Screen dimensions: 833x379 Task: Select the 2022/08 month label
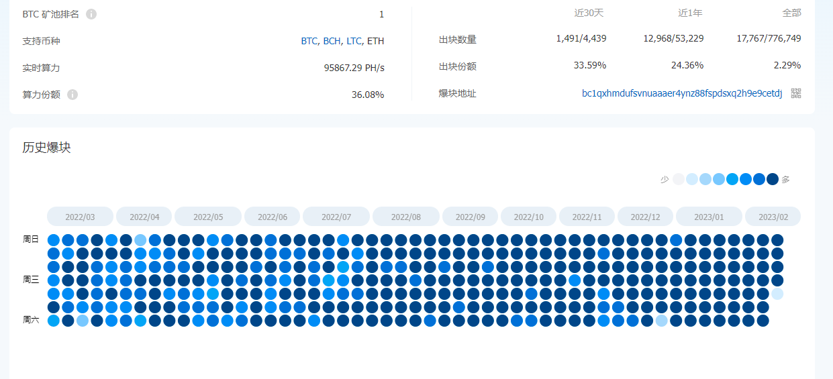coord(406,217)
